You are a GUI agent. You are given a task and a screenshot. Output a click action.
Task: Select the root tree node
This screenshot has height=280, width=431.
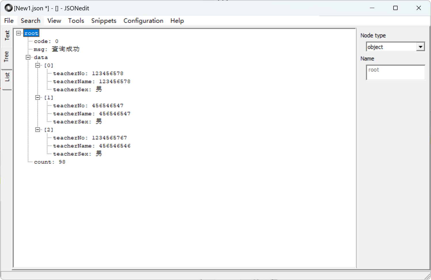click(x=31, y=33)
